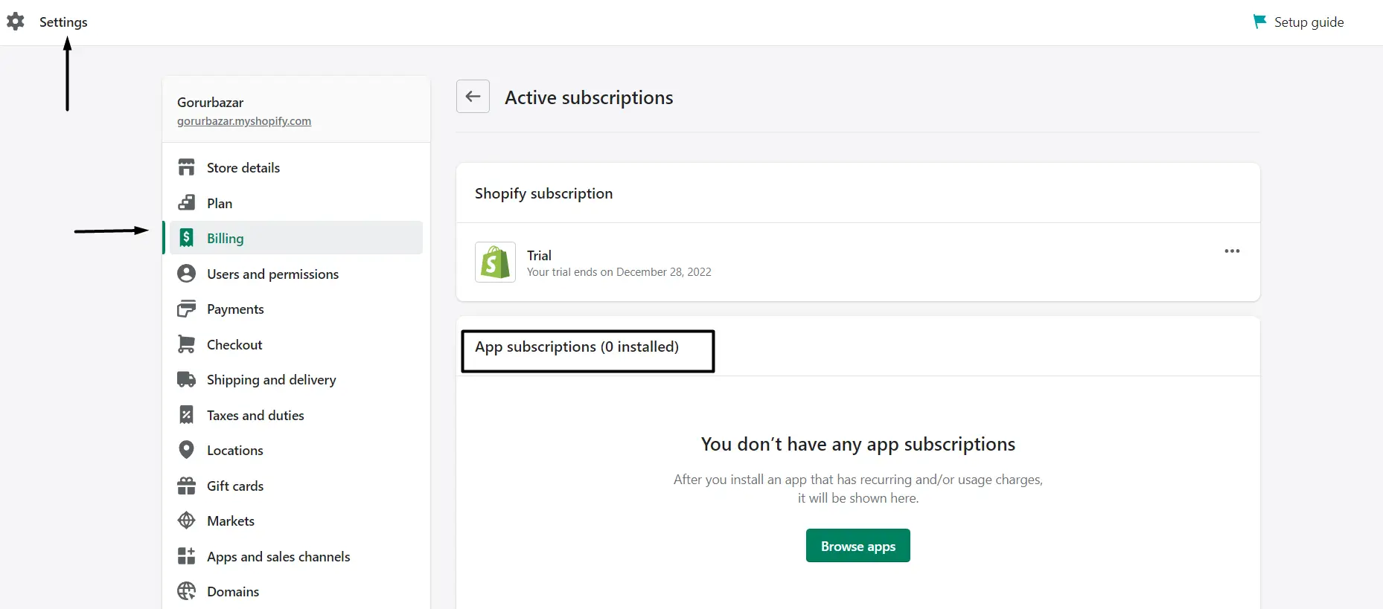Click the Payments card icon

coord(186,309)
